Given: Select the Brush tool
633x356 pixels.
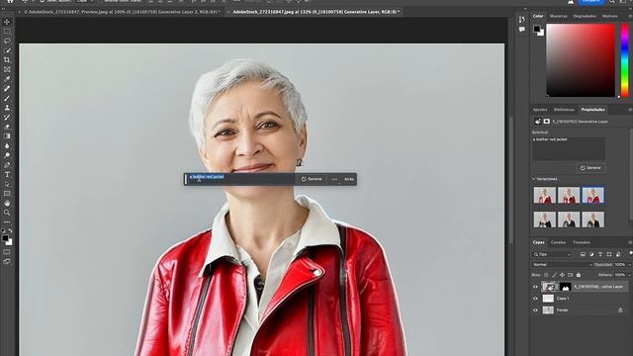Looking at the screenshot, I should (x=7, y=98).
